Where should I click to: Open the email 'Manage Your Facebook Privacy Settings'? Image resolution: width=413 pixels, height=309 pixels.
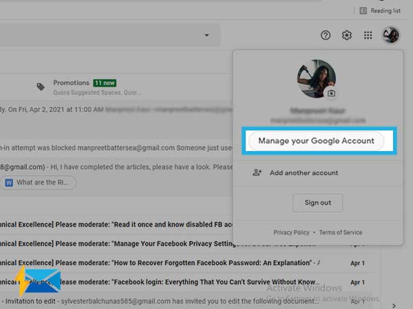click(x=116, y=244)
